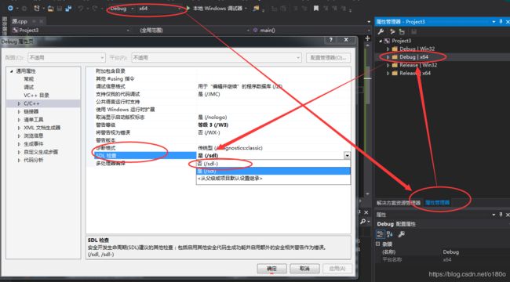Click the 确定 button
This screenshot has height=282, width=510.
click(x=271, y=269)
